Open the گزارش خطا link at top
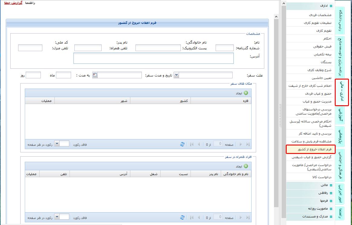The height and width of the screenshot is (225, 352). 13,3
